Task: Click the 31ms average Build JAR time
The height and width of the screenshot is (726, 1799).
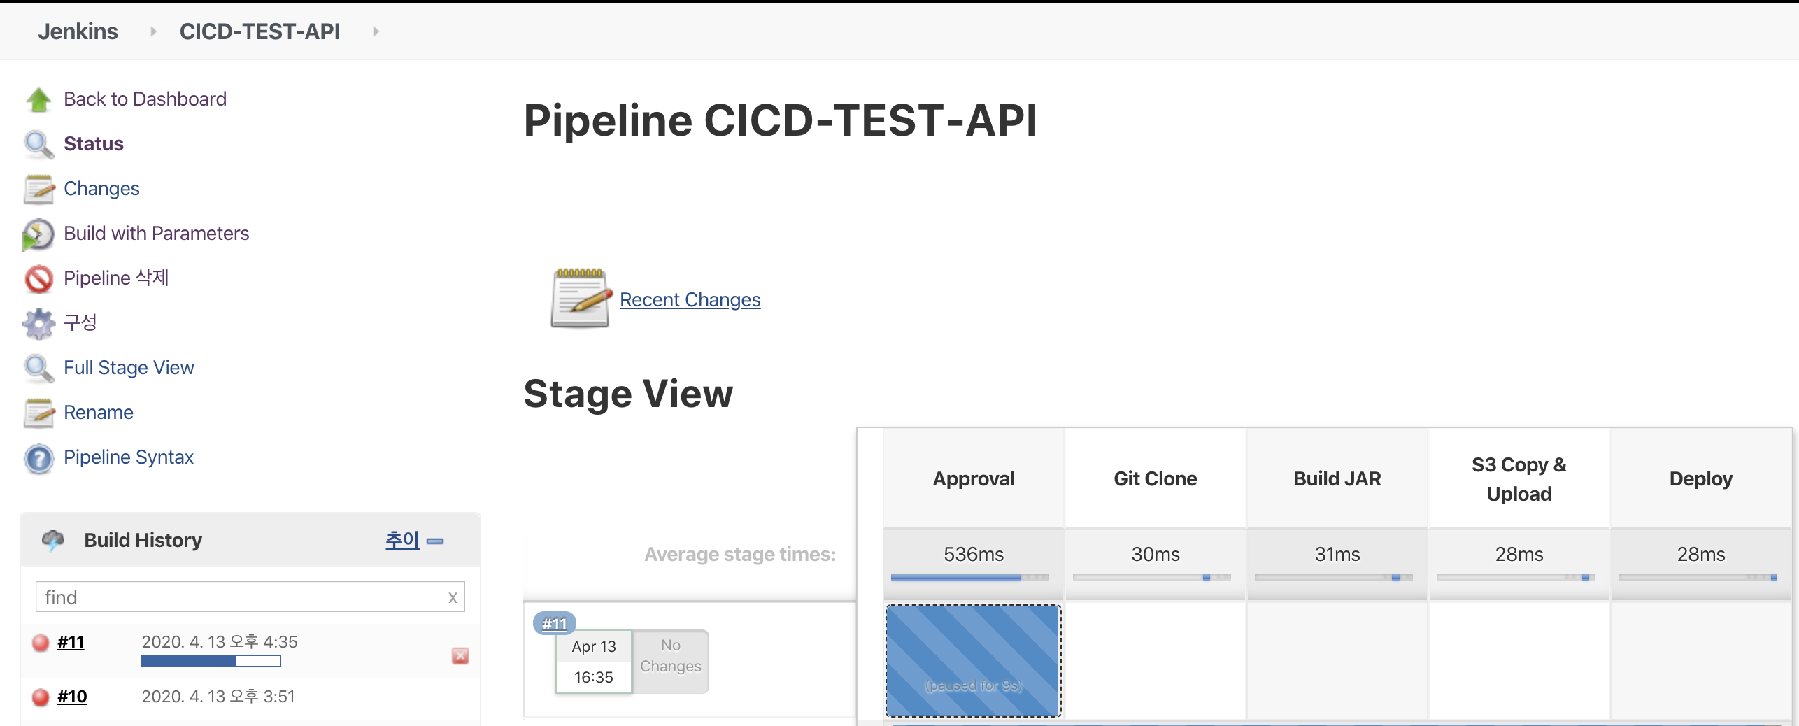Action: (1337, 554)
